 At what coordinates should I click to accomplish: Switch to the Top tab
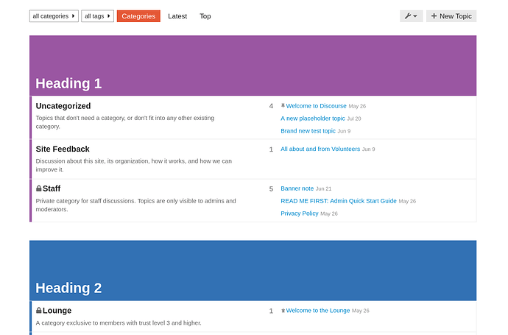(205, 16)
